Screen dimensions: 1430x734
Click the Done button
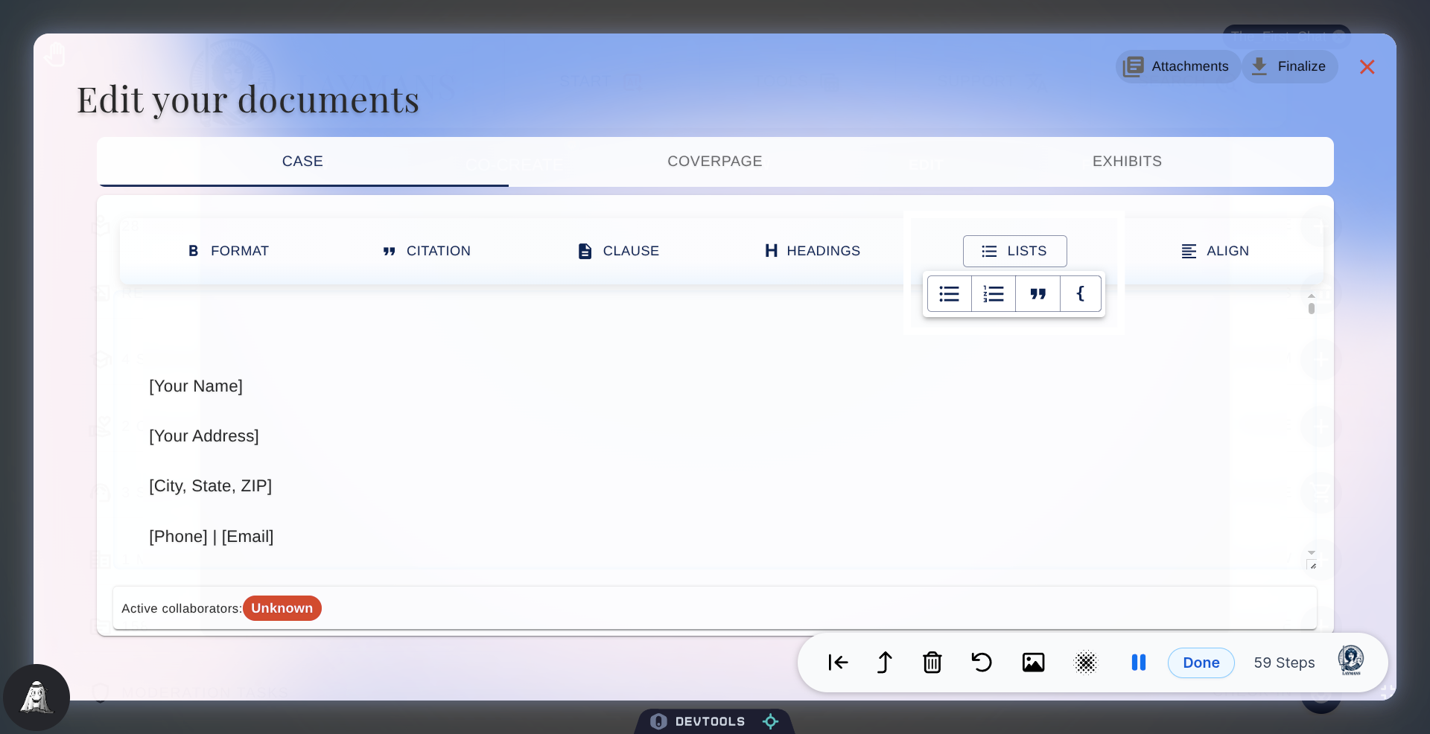coord(1201,663)
